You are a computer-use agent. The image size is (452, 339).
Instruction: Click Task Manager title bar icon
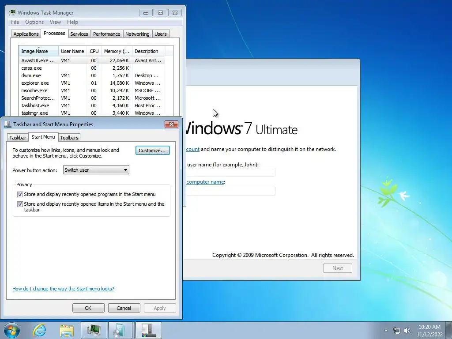[x=12, y=12]
